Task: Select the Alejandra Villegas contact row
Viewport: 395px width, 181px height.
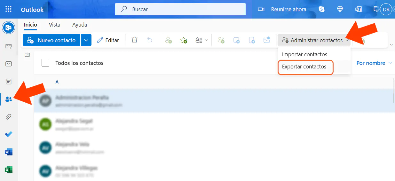Action: (x=214, y=171)
